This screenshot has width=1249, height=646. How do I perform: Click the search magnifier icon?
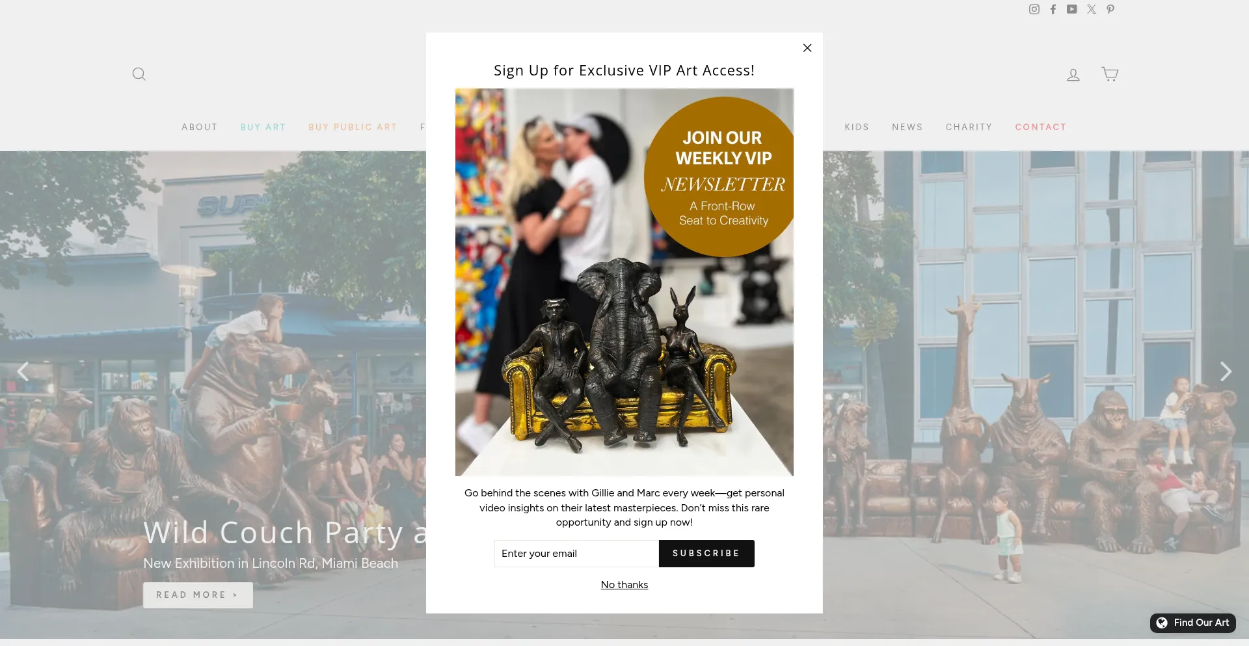point(139,74)
